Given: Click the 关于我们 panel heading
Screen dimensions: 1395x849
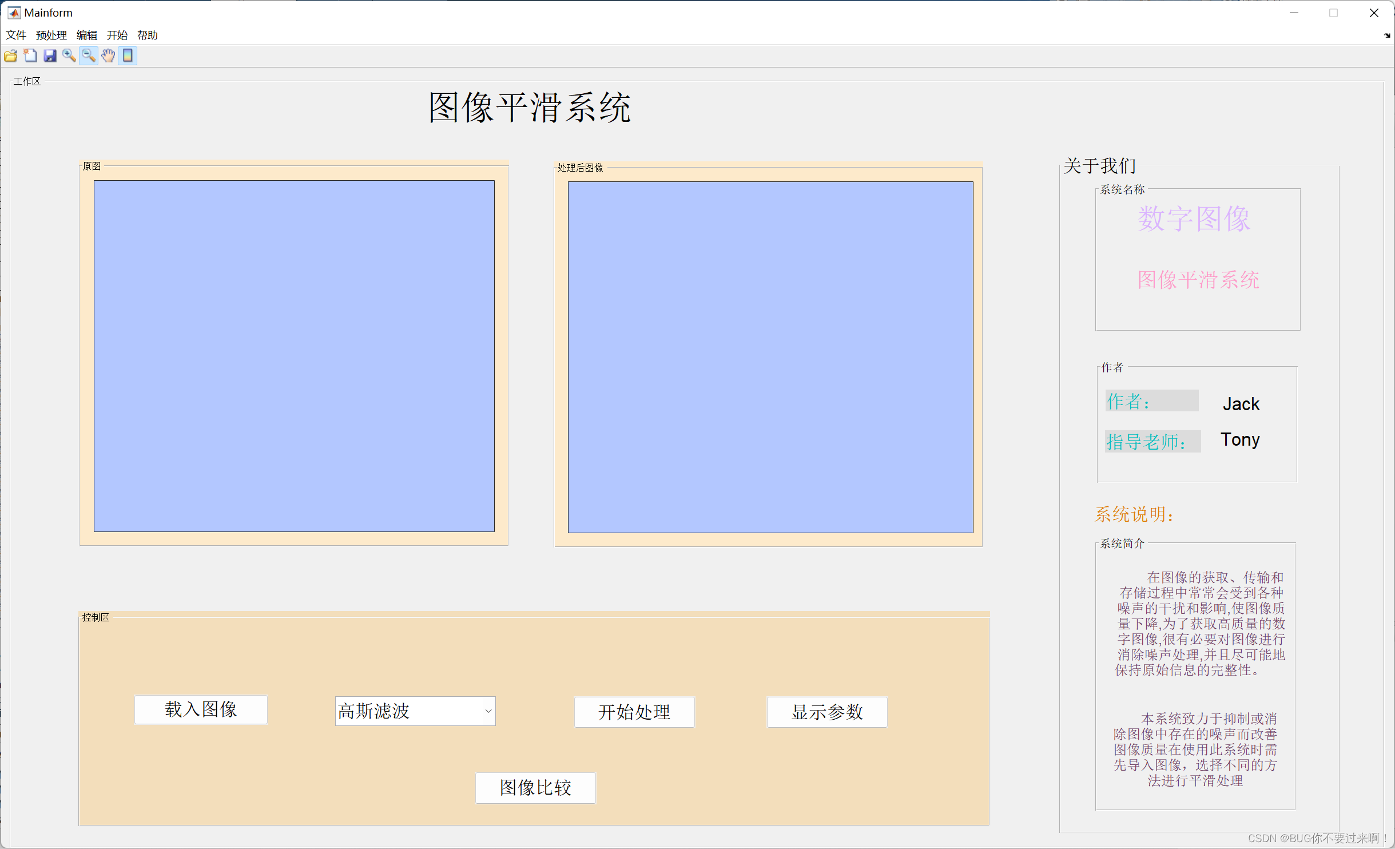Looking at the screenshot, I should pos(1100,166).
